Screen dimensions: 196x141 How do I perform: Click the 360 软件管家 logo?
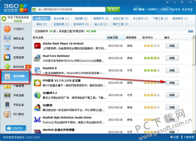pos(15,8)
